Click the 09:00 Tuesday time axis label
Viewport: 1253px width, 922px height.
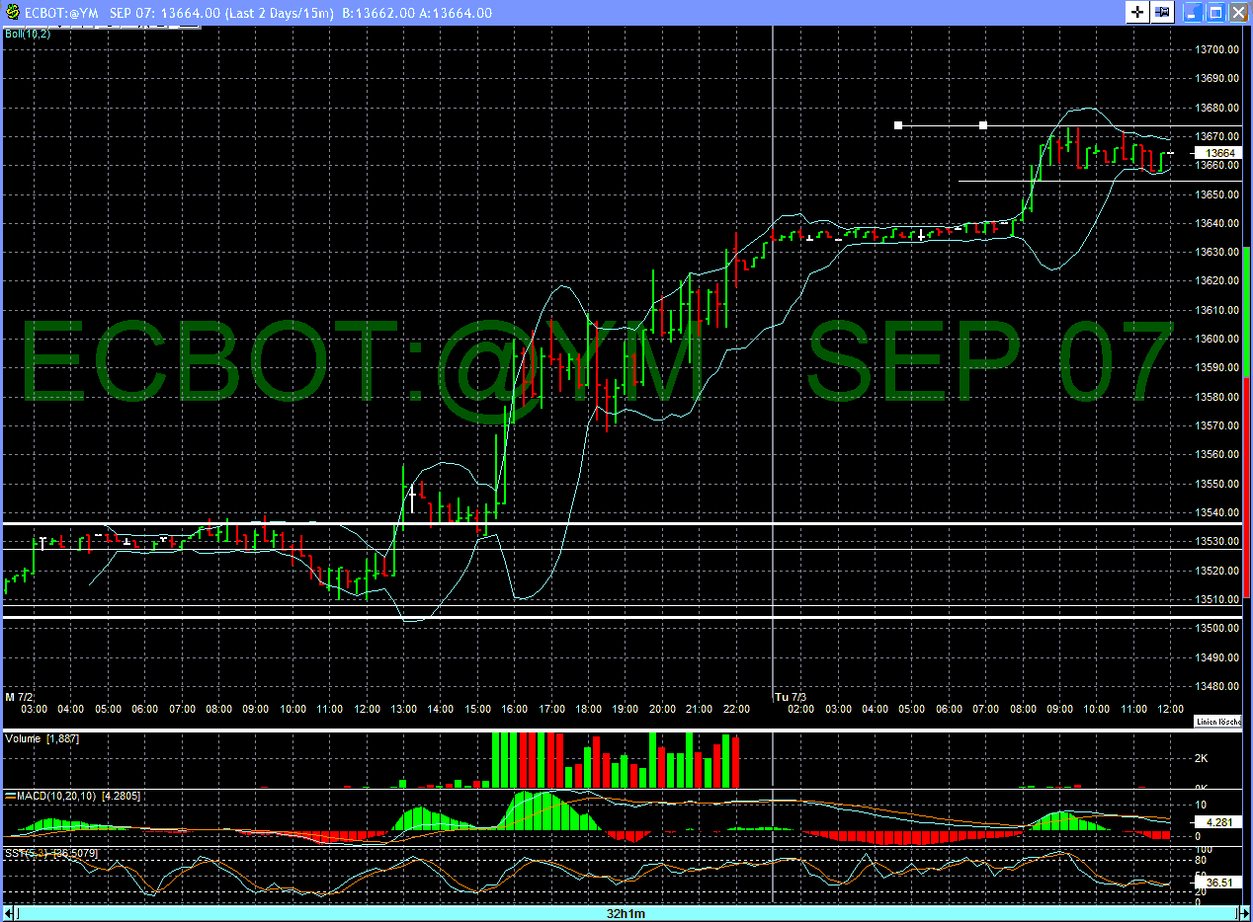(x=1059, y=709)
